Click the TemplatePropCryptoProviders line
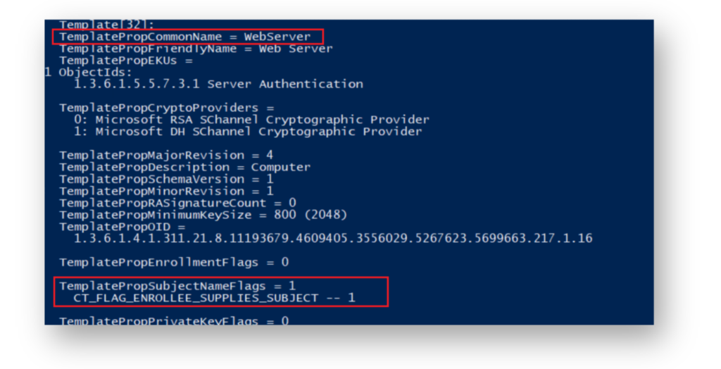Screen dimensions: 721x369 (x=166, y=108)
